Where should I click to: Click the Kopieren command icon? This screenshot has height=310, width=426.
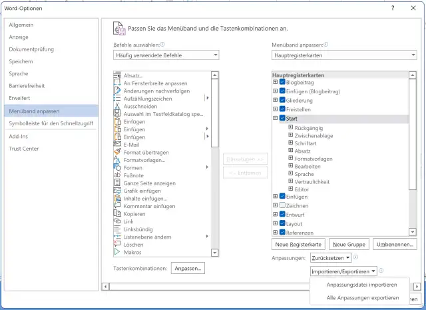point(117,213)
